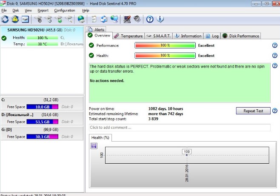Switch to the Alerts tab
This screenshot has height=196, width=280.
coord(96,29)
